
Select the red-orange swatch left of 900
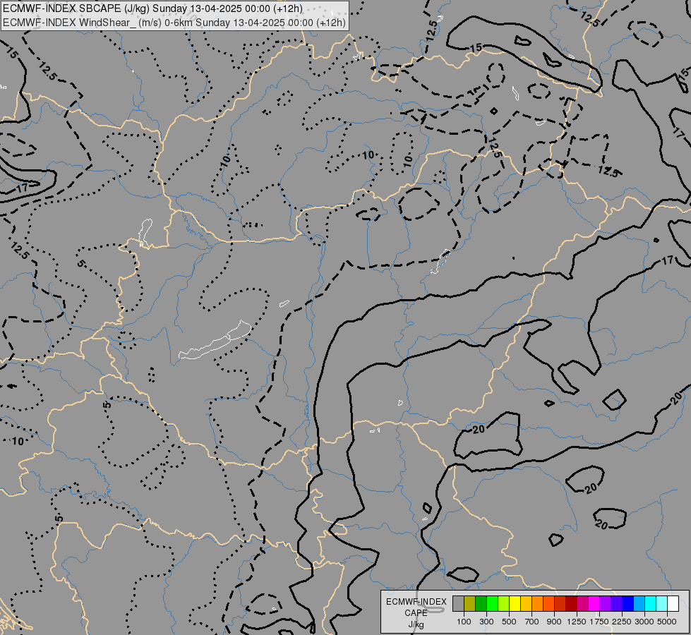548,603
